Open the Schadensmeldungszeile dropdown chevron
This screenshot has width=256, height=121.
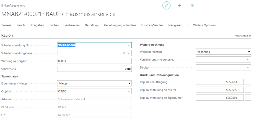[x=129, y=53]
